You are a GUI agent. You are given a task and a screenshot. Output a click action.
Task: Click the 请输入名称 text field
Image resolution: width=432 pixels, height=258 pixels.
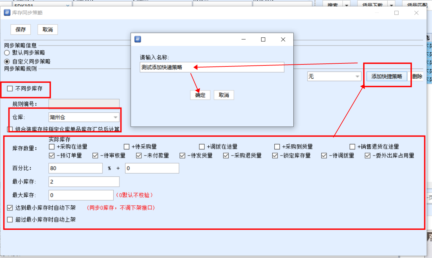212,67
